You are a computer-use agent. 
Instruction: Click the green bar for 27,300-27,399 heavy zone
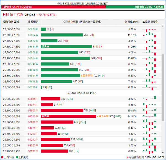[66, 46]
